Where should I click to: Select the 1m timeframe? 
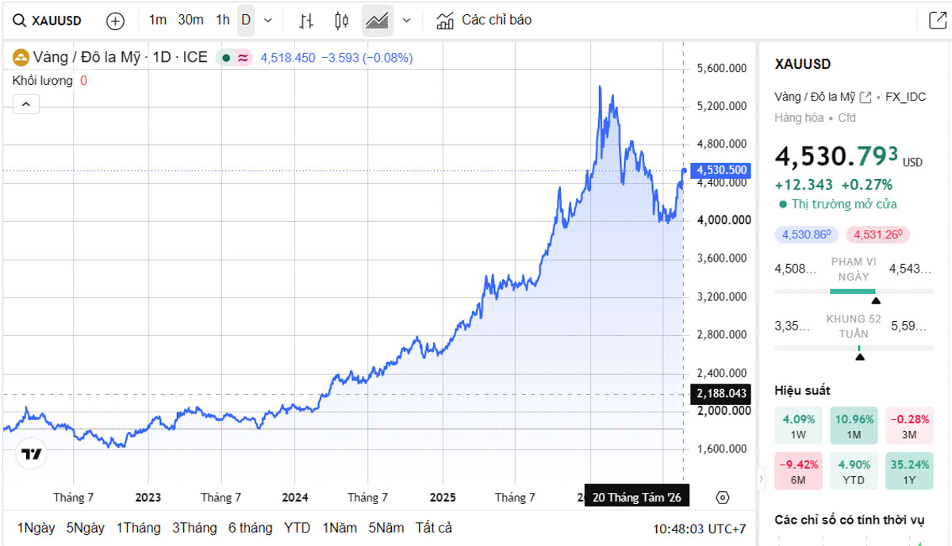pyautogui.click(x=158, y=20)
